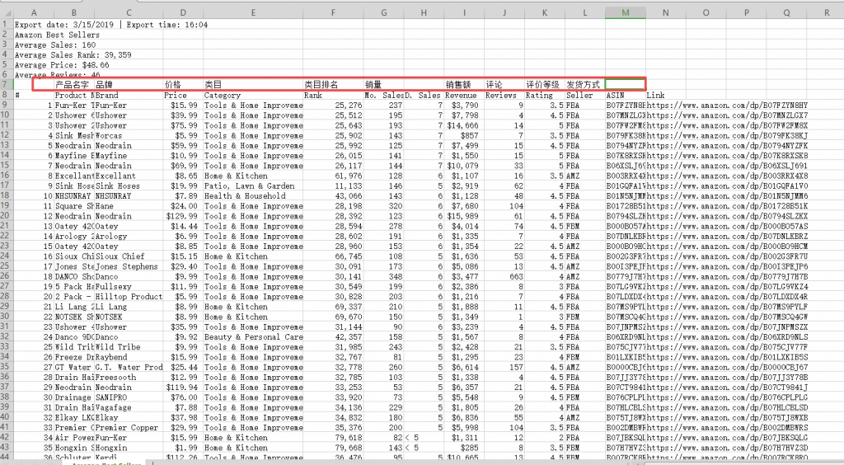Click the B01N5NJMM ASIN cell
The height and width of the screenshot is (465, 844).
(625, 196)
